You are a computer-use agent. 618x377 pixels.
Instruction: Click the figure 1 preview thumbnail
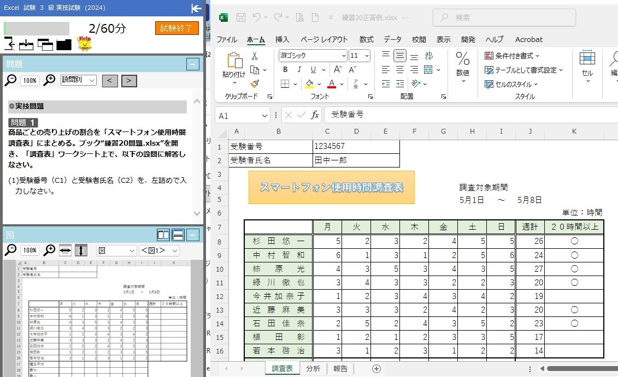[103, 318]
